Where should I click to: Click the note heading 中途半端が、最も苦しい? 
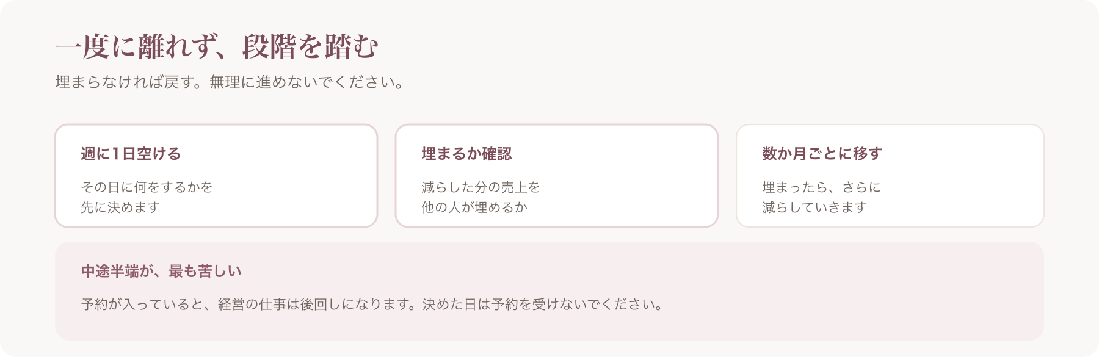[161, 271]
